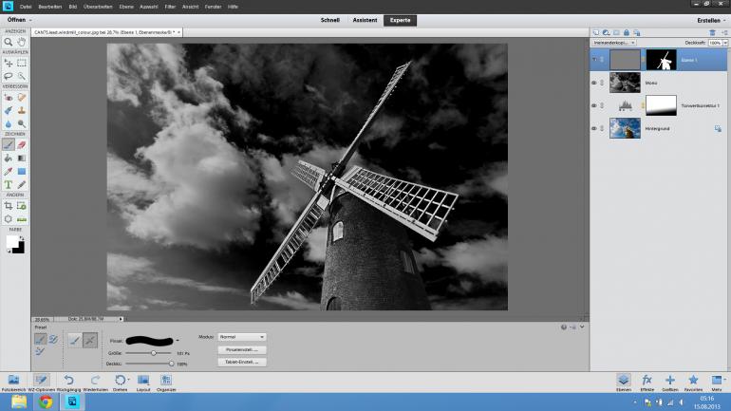Select the Paint Bucket tool
Image resolution: width=731 pixels, height=411 pixels.
point(9,158)
